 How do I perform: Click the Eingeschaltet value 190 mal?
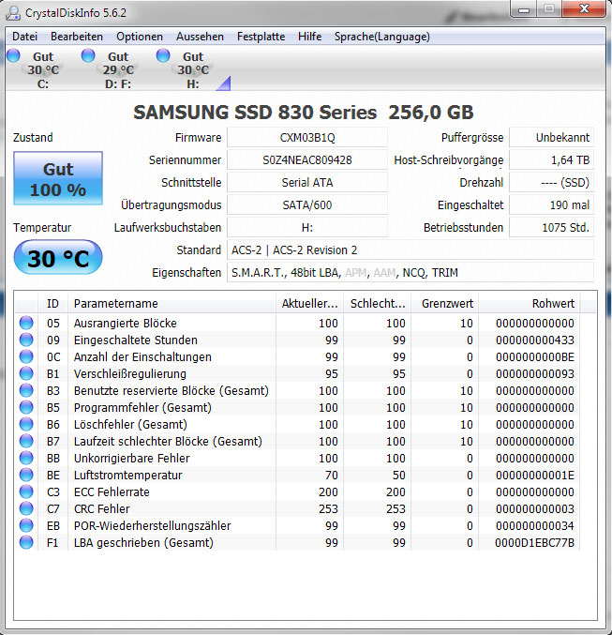pos(551,204)
